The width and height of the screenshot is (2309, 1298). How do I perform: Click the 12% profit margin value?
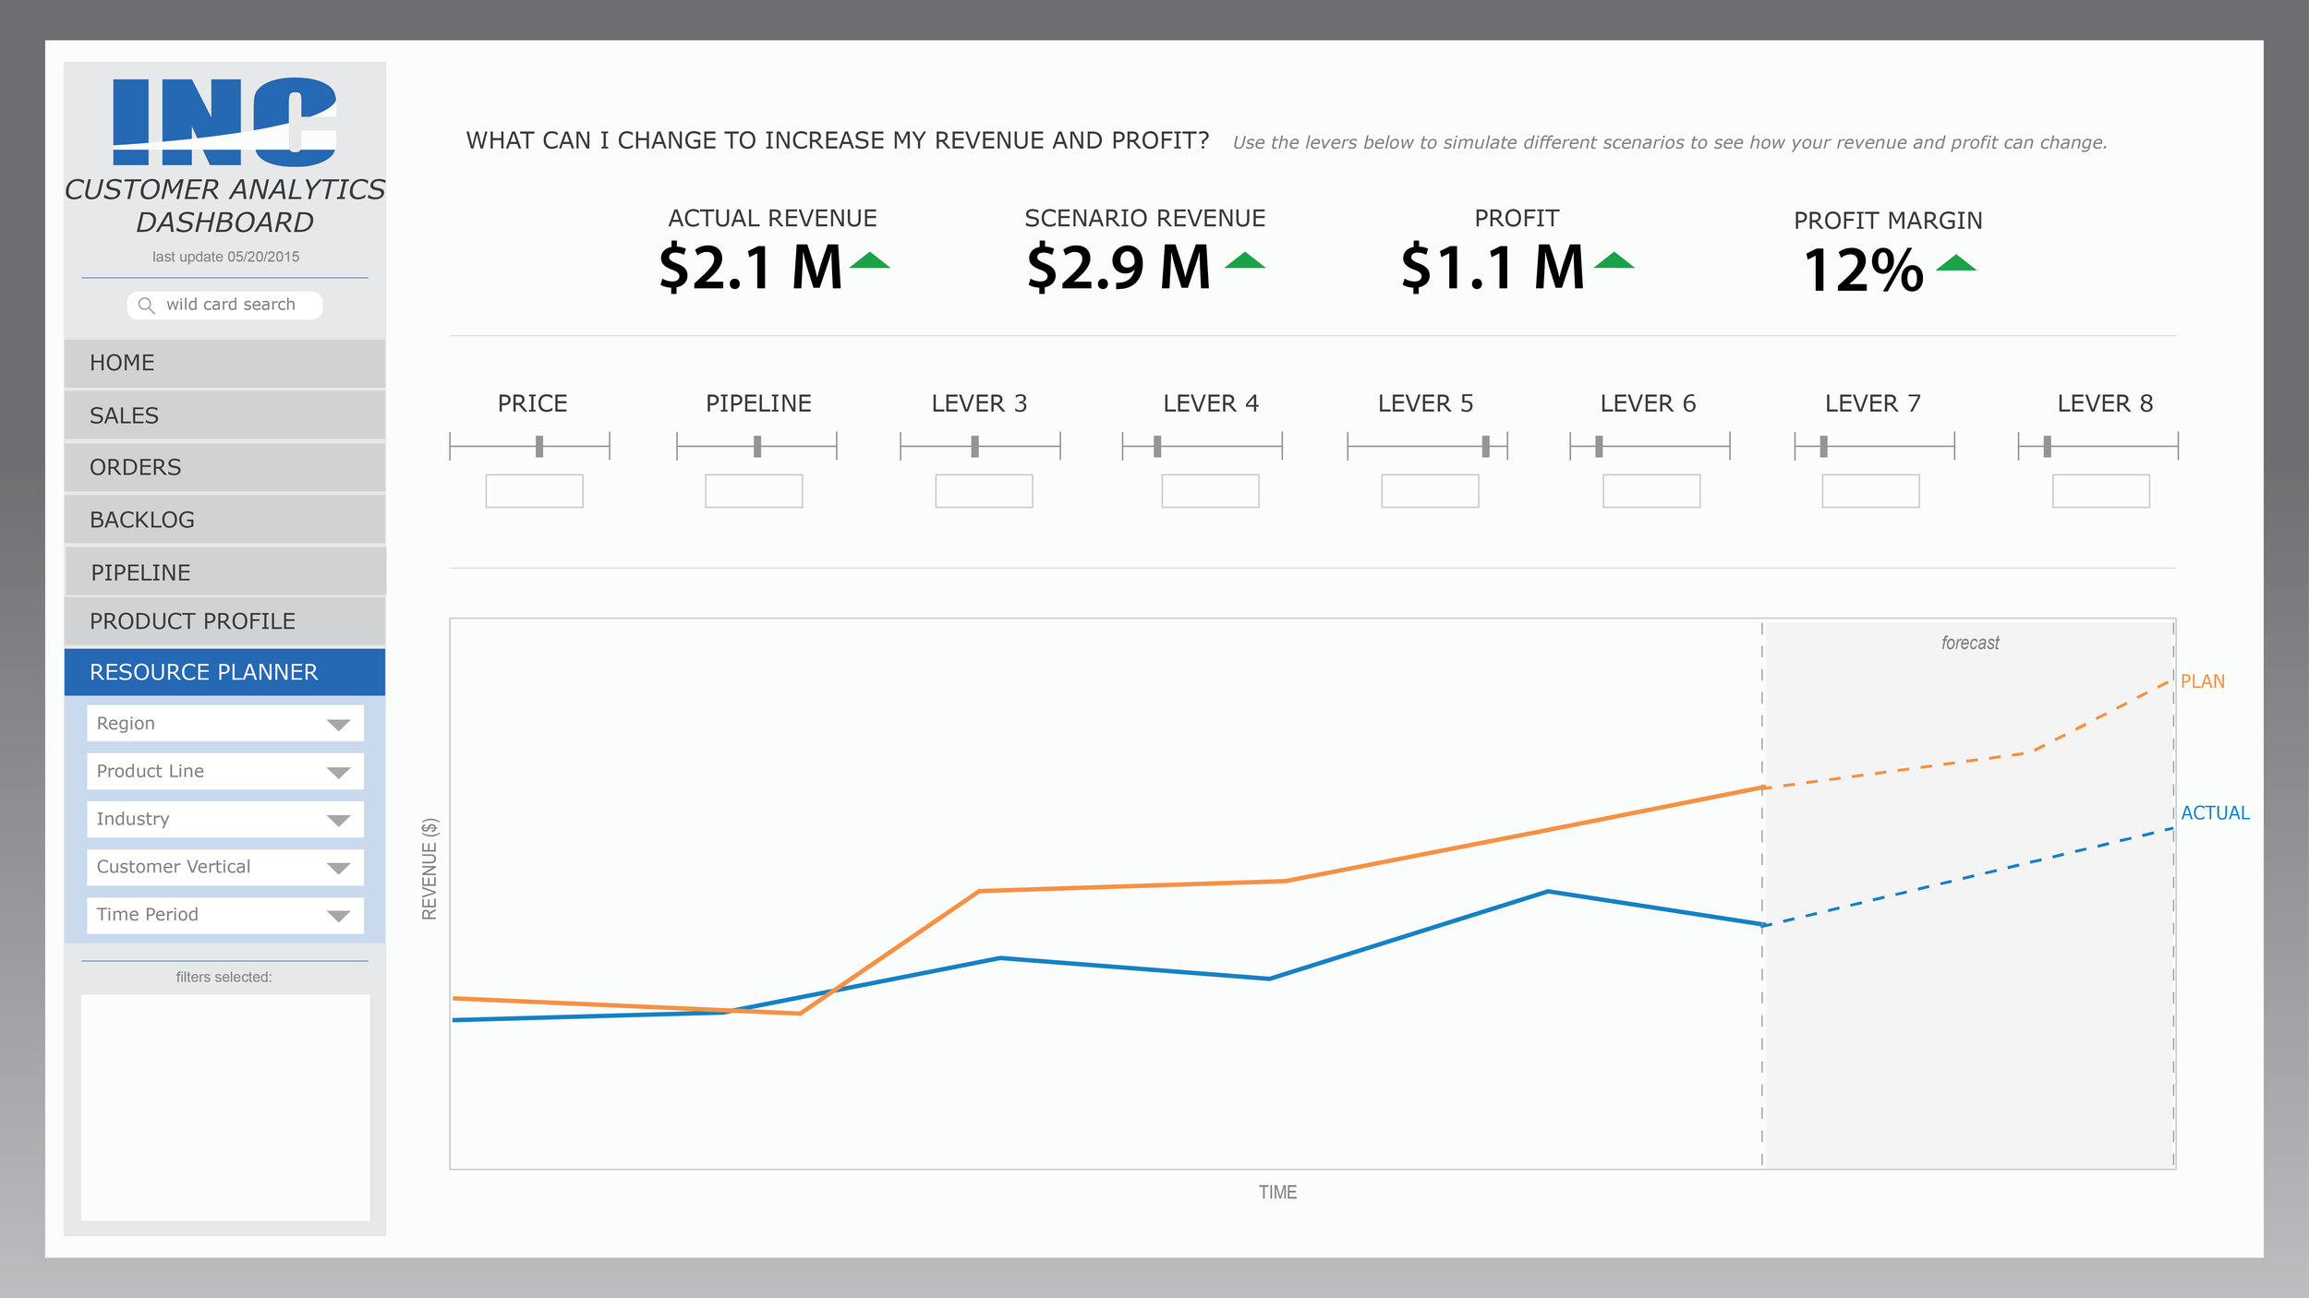[1864, 270]
